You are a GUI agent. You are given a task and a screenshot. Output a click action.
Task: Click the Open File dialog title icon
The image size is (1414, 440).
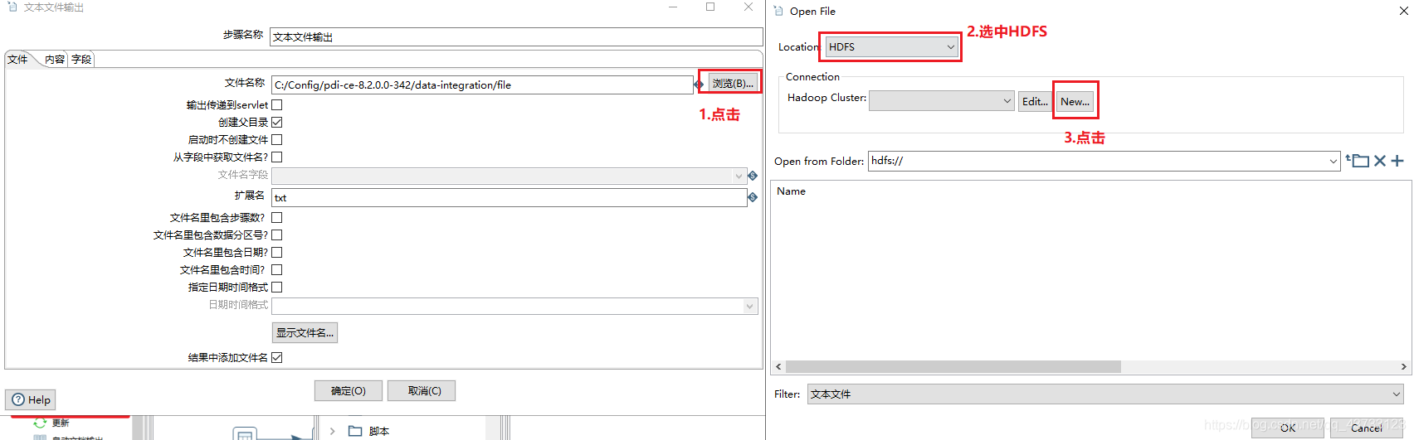[778, 11]
